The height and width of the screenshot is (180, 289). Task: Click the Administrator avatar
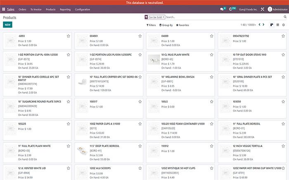click(270, 9)
